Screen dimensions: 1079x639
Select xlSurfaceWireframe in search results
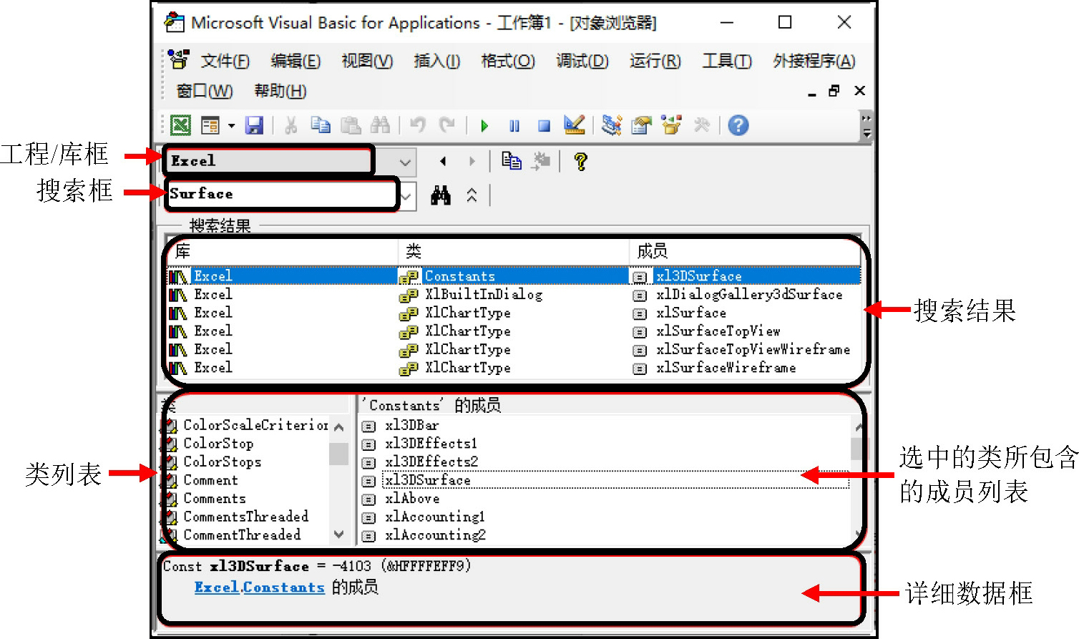[726, 368]
